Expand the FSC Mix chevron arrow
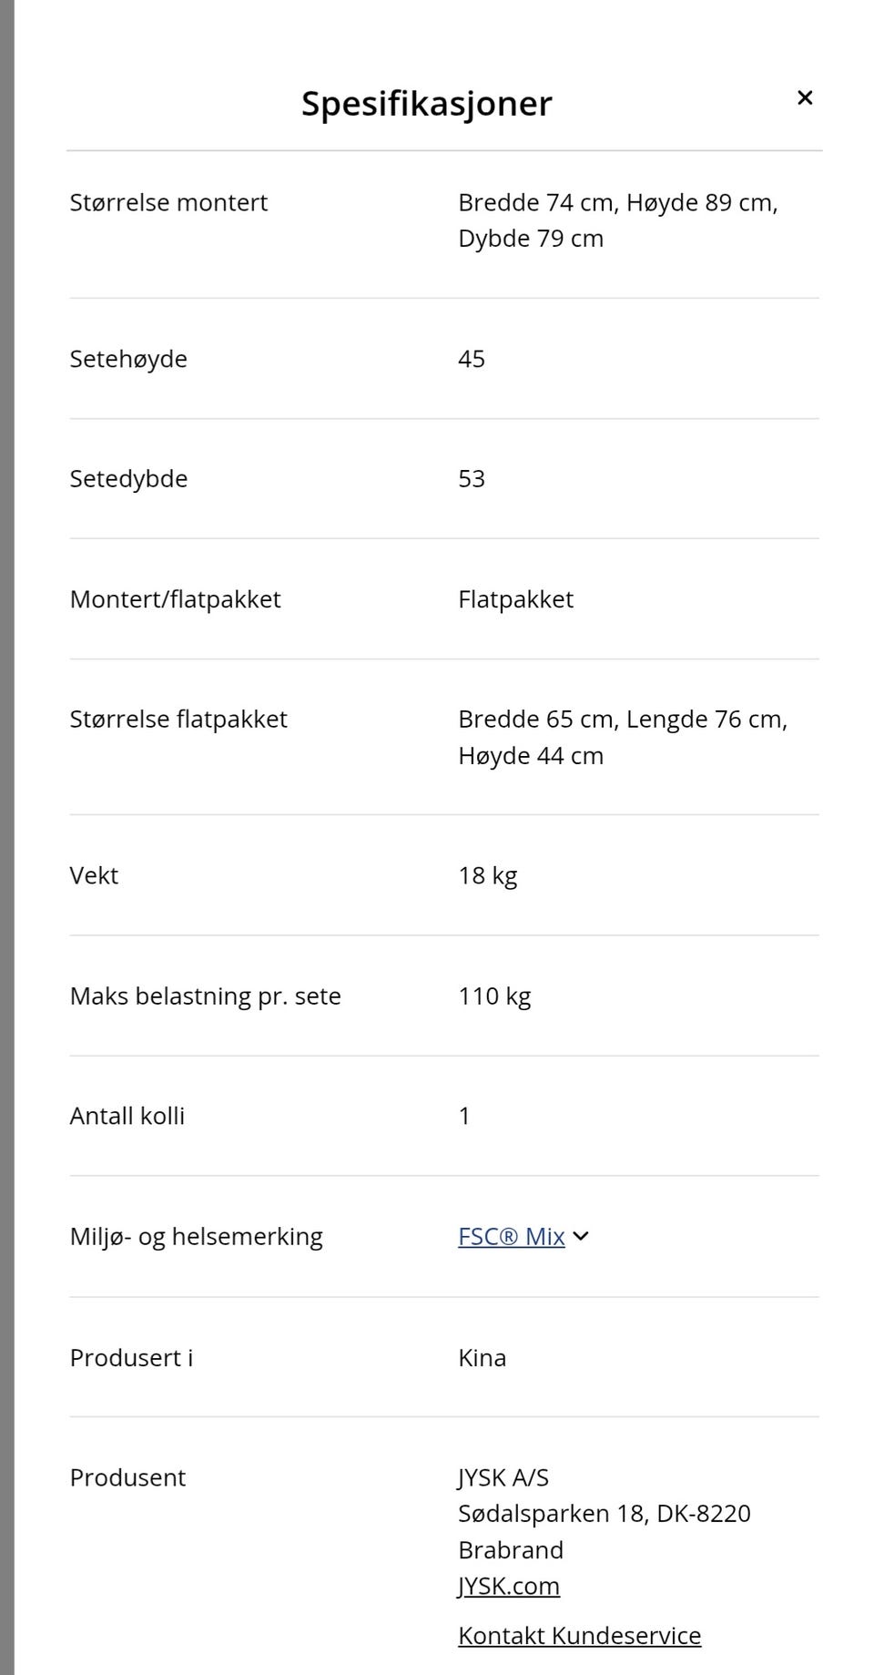 point(581,1236)
